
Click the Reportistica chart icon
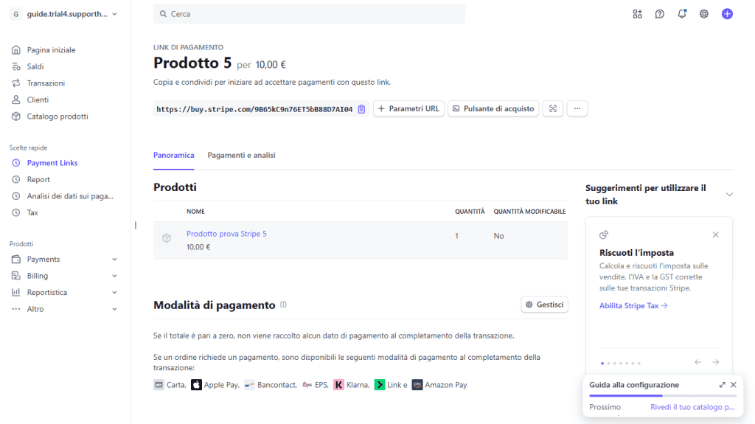pyautogui.click(x=16, y=293)
